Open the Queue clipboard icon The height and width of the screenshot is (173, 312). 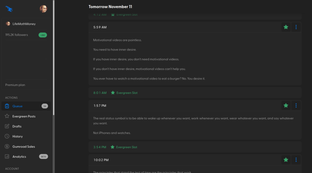(x=7, y=106)
